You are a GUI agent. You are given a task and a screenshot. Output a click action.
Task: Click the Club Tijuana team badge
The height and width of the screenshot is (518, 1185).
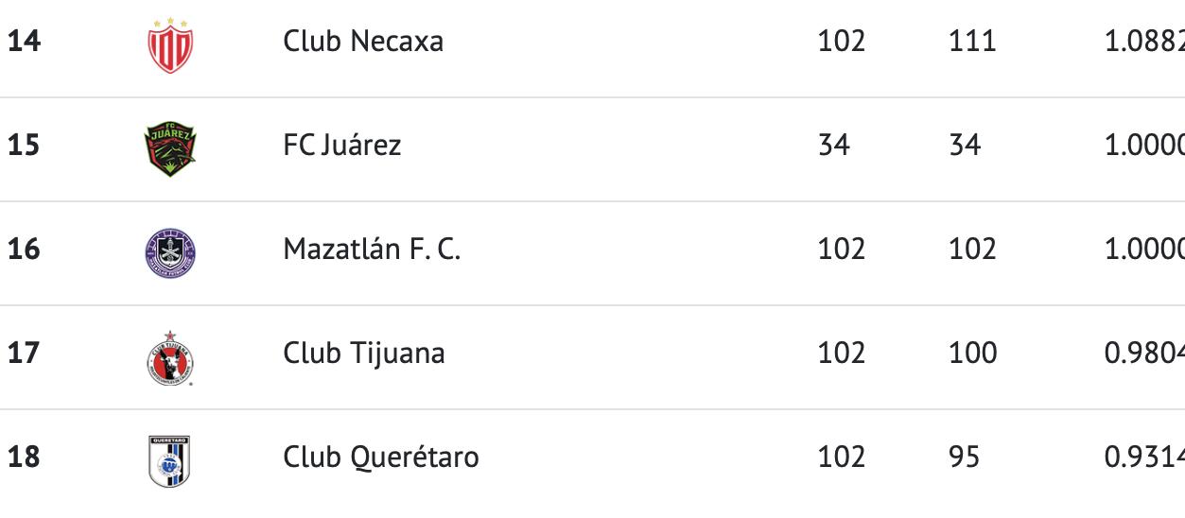pos(170,357)
